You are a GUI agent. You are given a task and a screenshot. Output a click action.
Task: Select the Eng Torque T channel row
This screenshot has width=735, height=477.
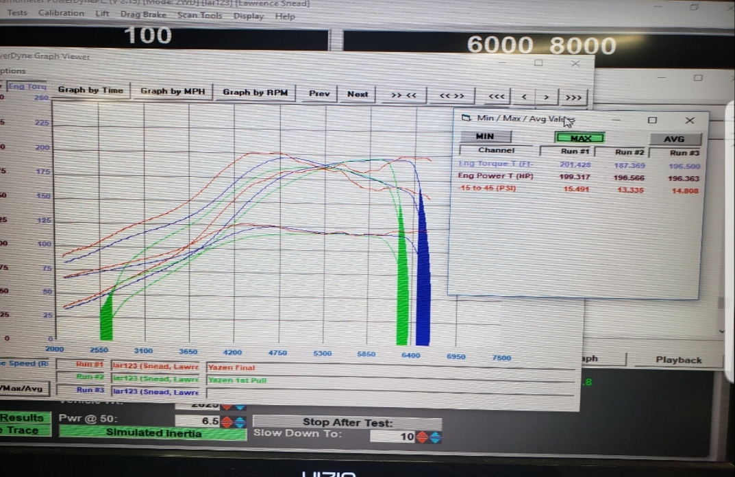click(495, 163)
